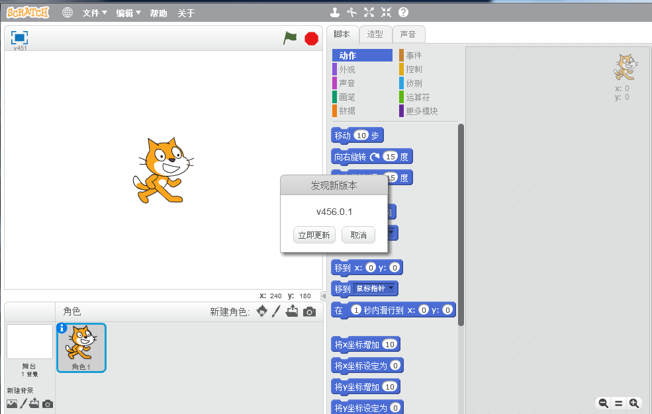Select the duplicate stamp tool
The image size is (652, 414).
click(335, 13)
